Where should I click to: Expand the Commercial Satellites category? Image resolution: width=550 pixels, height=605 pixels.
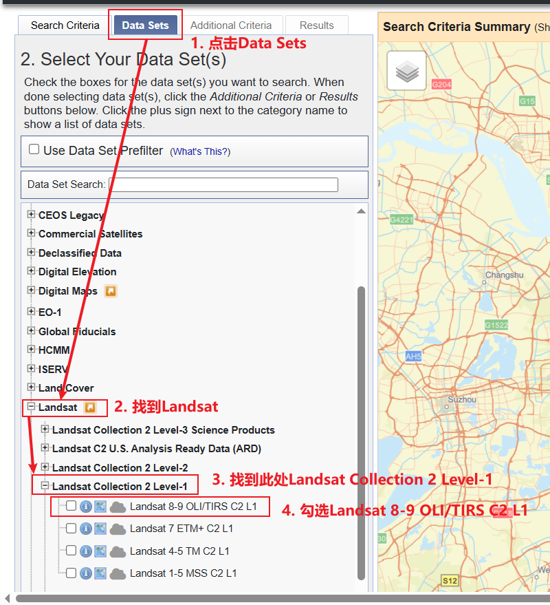click(x=31, y=233)
